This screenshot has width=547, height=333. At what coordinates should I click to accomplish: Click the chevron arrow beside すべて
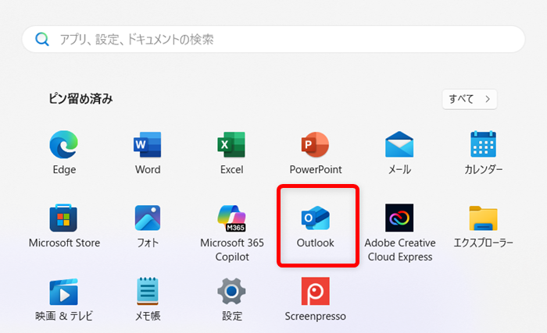point(487,99)
